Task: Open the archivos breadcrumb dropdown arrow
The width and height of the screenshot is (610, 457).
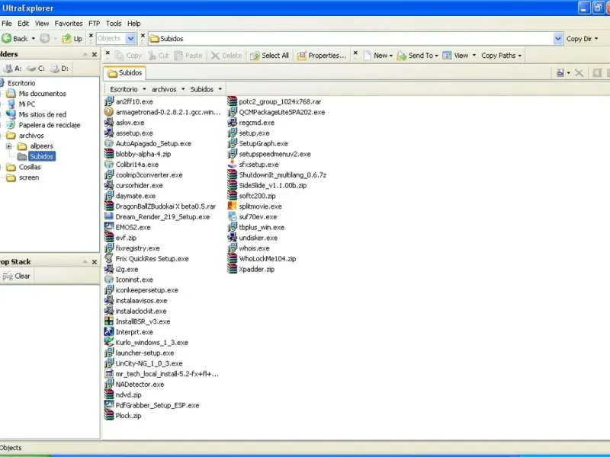Action: click(x=183, y=89)
